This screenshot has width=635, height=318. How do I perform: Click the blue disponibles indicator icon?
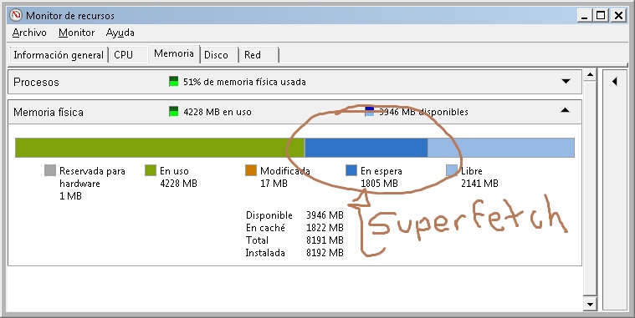pos(369,112)
